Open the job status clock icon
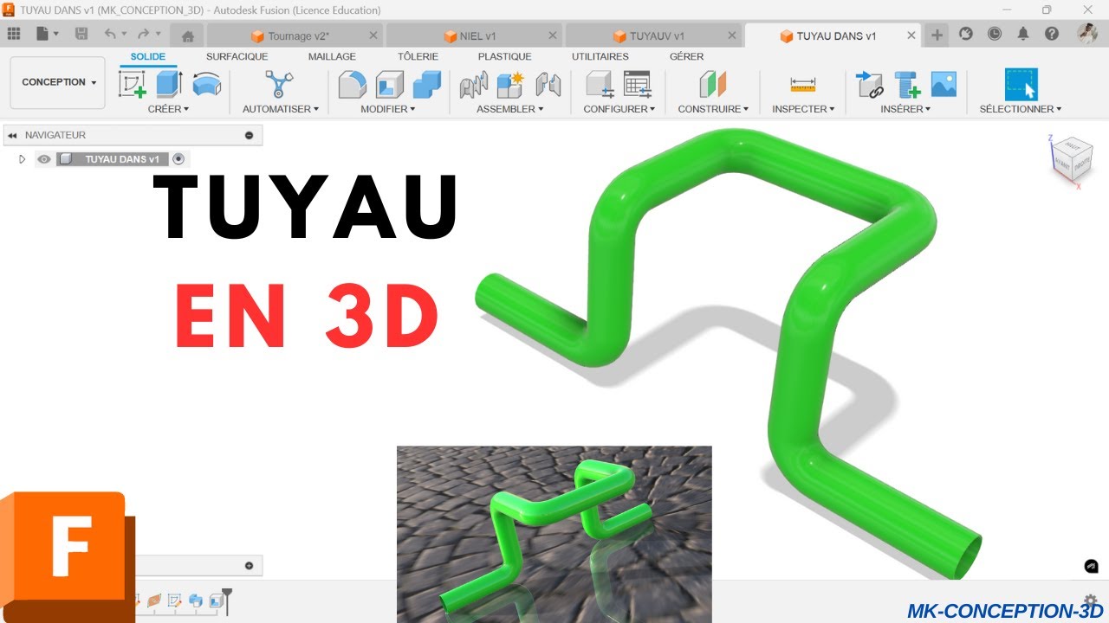 tap(995, 34)
